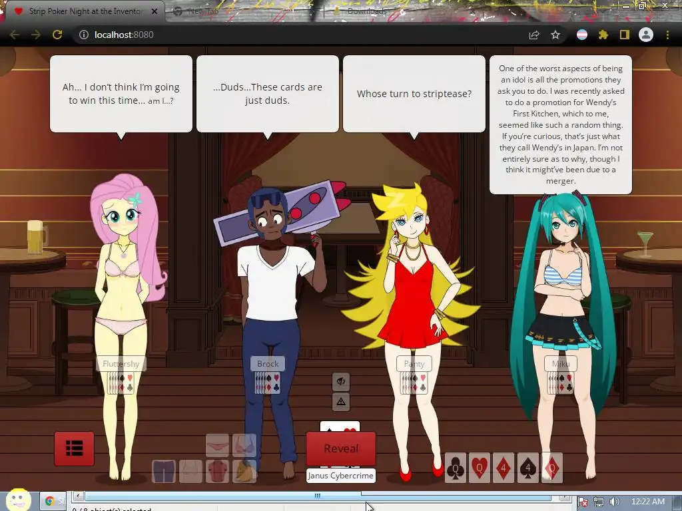Click Brock's 'Duds' speech bubble
The width and height of the screenshot is (682, 511).
[268, 93]
